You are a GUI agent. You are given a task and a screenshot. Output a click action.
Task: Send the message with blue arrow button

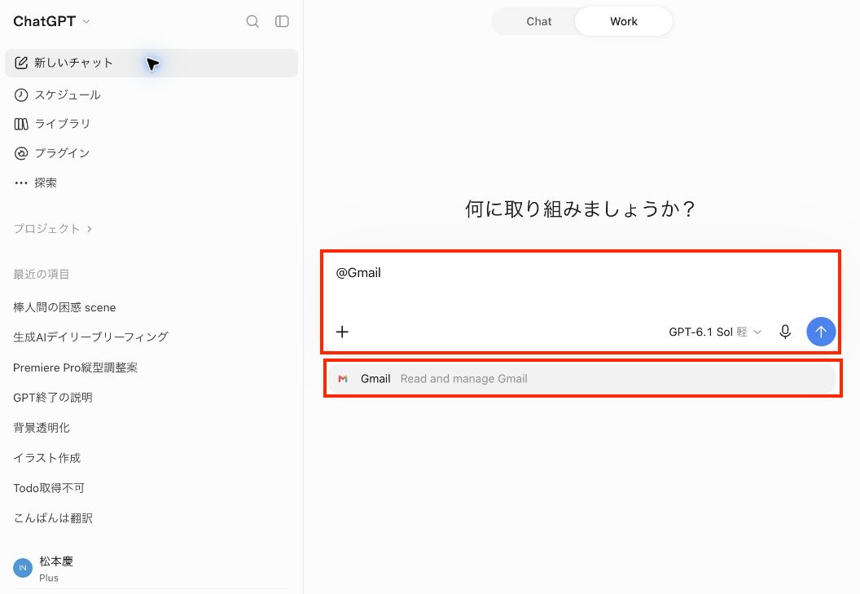(821, 332)
